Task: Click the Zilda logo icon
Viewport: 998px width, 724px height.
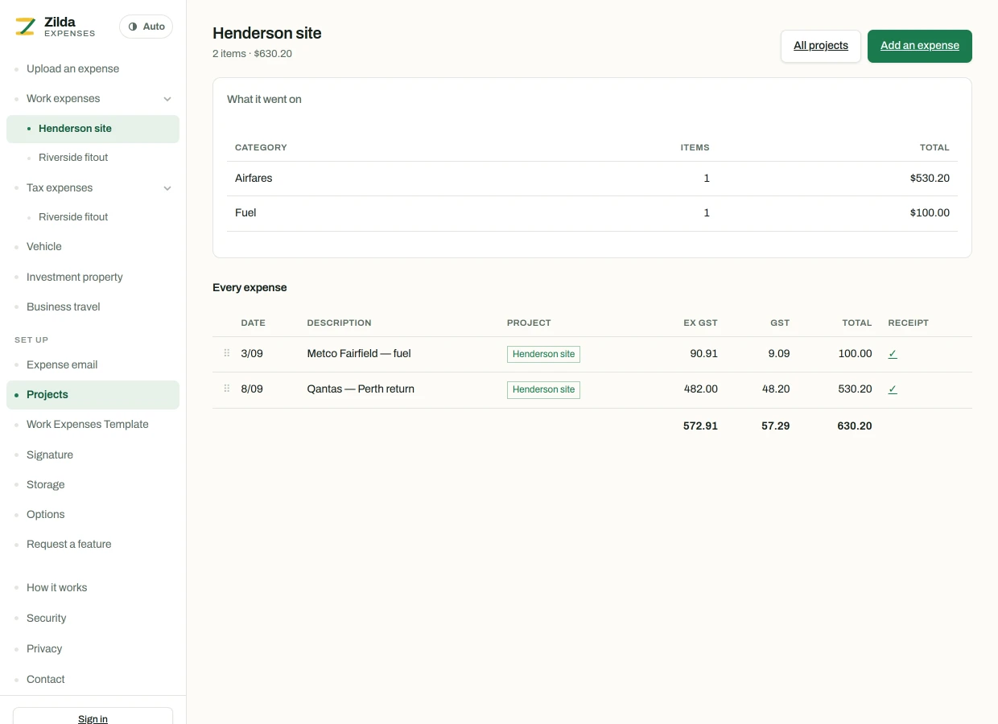Action: tap(25, 27)
